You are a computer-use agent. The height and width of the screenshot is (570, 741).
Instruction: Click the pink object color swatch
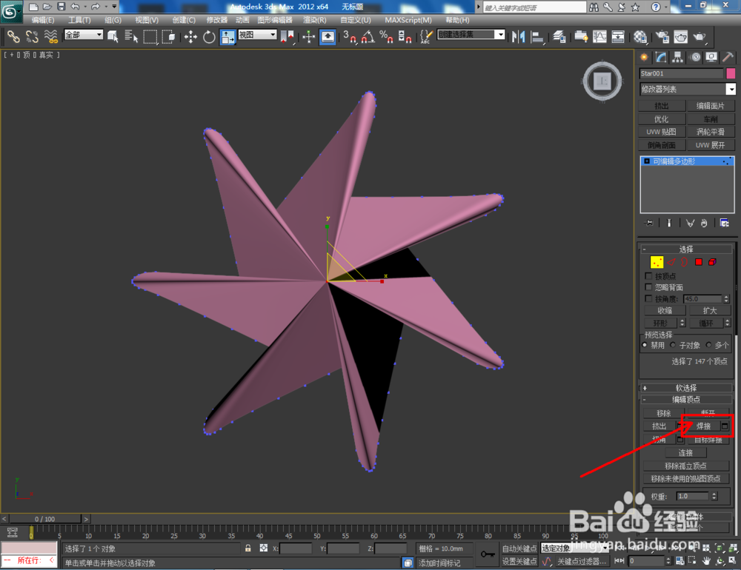pyautogui.click(x=731, y=73)
